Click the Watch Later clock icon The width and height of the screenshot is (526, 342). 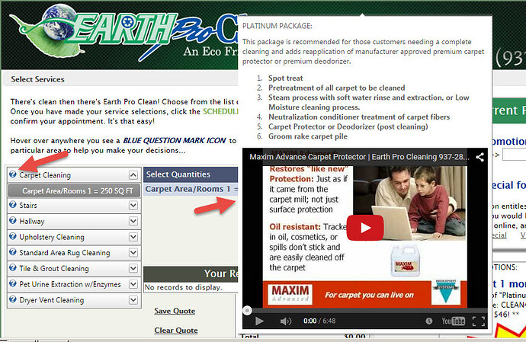pos(429,321)
